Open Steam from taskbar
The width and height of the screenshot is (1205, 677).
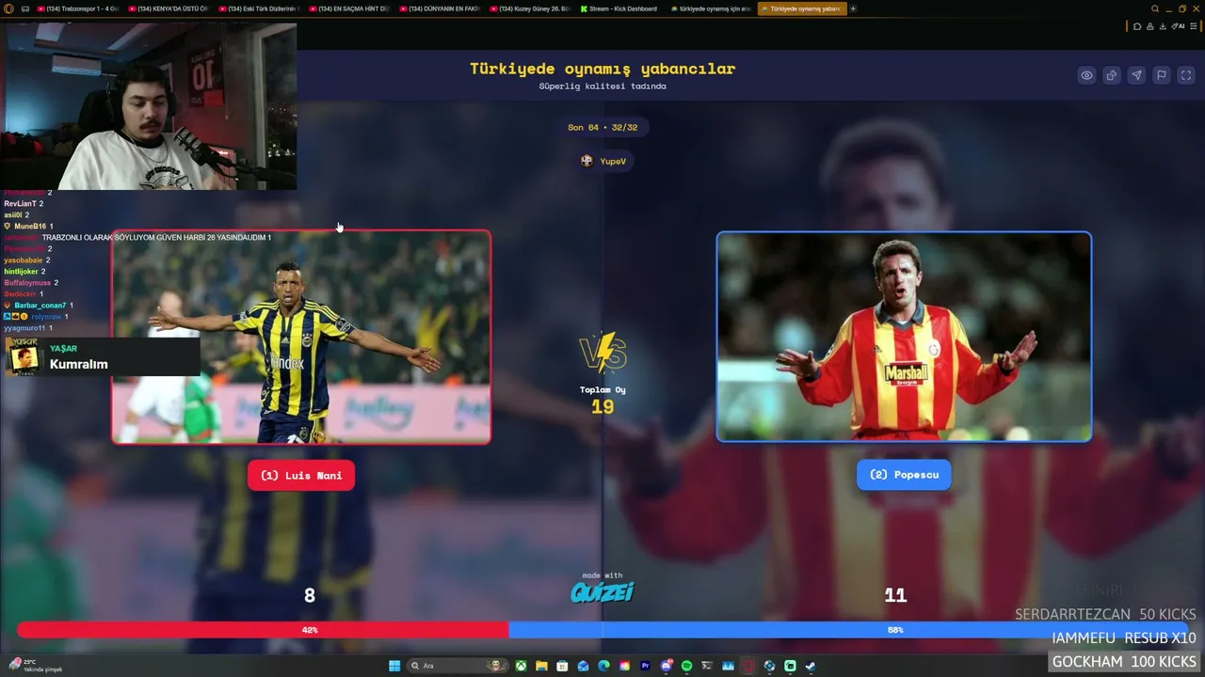click(x=811, y=666)
